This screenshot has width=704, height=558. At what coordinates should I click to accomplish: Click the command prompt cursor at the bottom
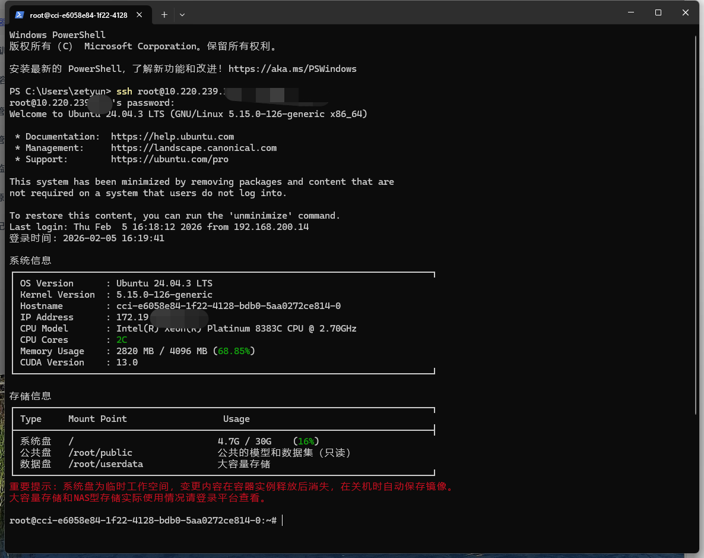click(x=283, y=521)
